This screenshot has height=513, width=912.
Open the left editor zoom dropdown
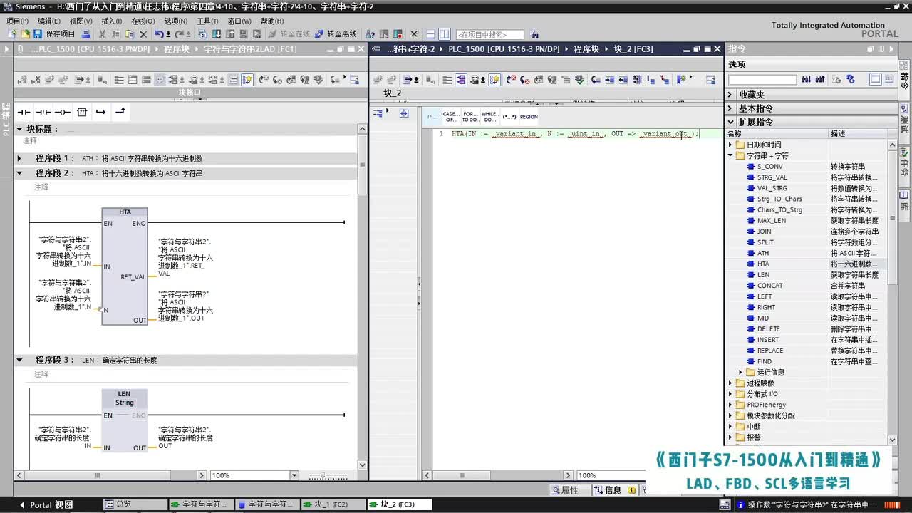click(x=294, y=475)
